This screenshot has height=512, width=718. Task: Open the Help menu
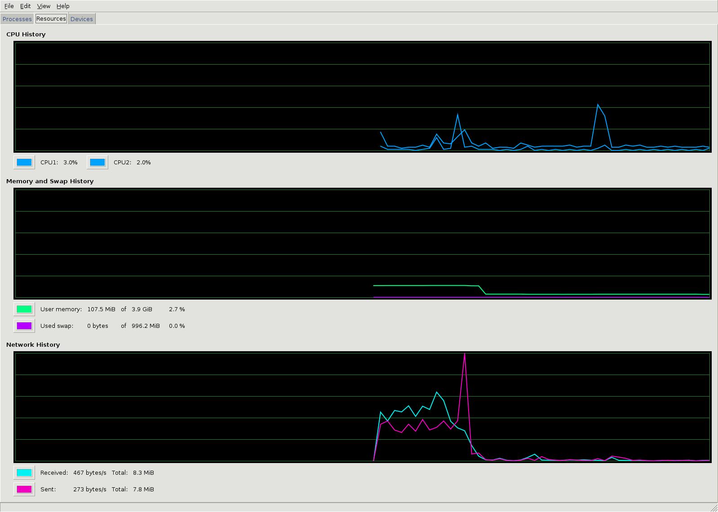(x=63, y=6)
